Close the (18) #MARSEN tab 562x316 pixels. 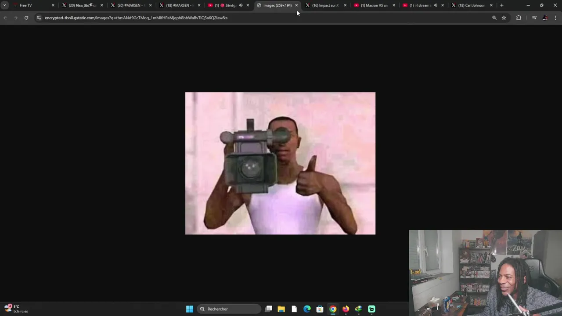199,5
